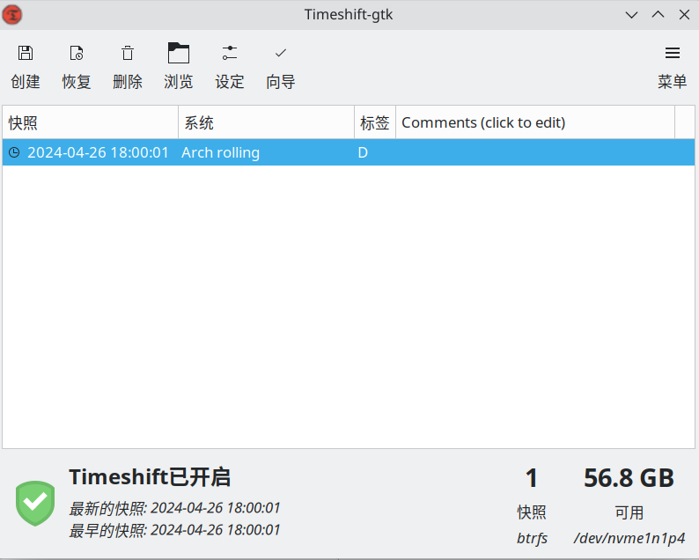Select the 2024-04-26 18:00:01 snapshot
This screenshot has height=560, width=699.
pyautogui.click(x=98, y=152)
